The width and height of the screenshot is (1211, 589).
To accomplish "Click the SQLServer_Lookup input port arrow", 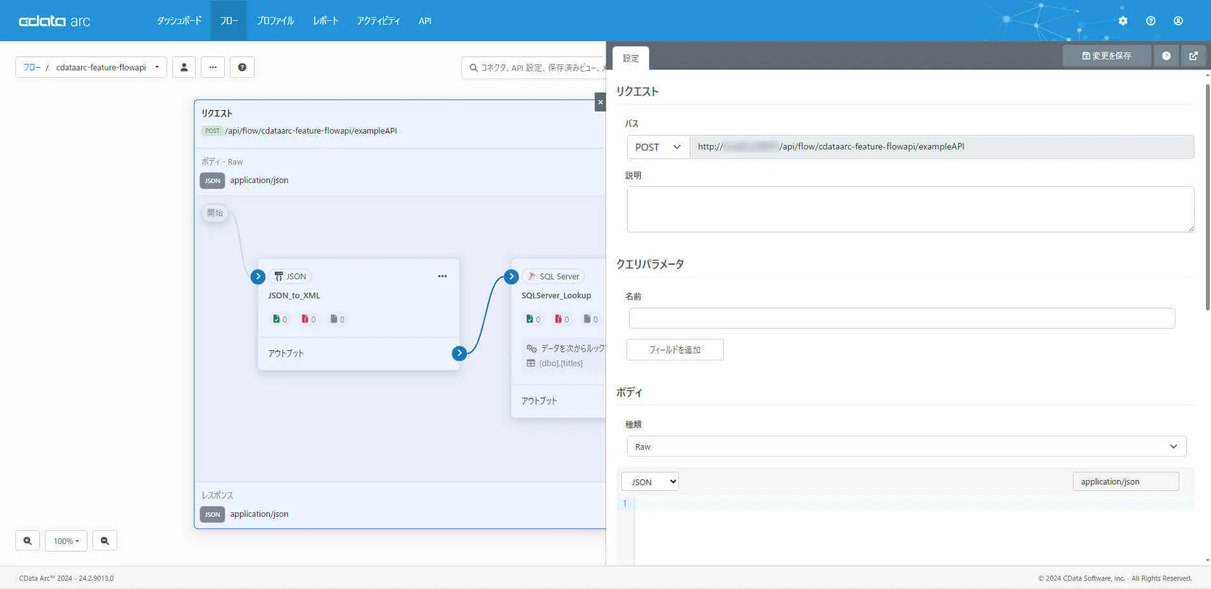I will 511,277.
